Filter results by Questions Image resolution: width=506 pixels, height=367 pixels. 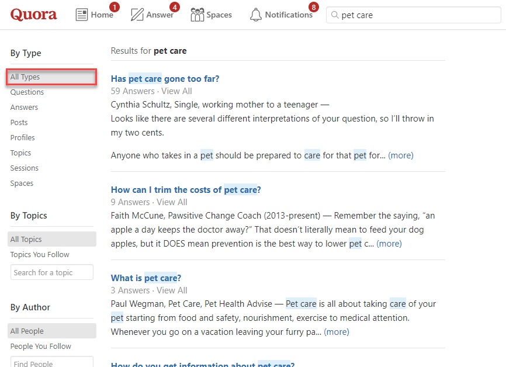coord(27,92)
